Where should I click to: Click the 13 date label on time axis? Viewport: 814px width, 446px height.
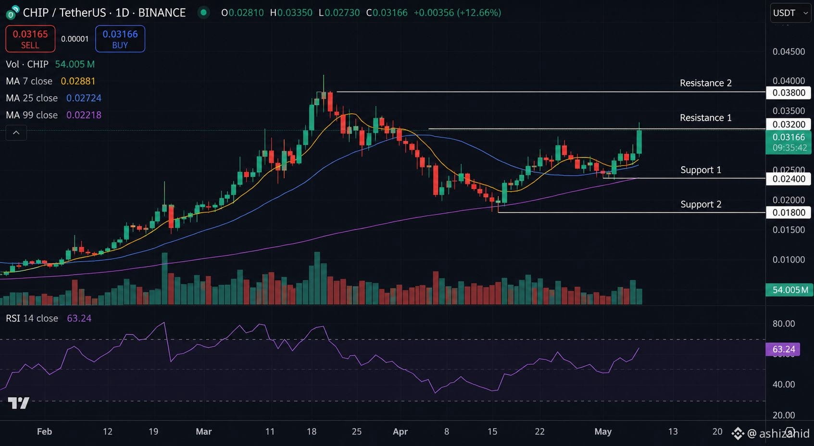coord(673,432)
